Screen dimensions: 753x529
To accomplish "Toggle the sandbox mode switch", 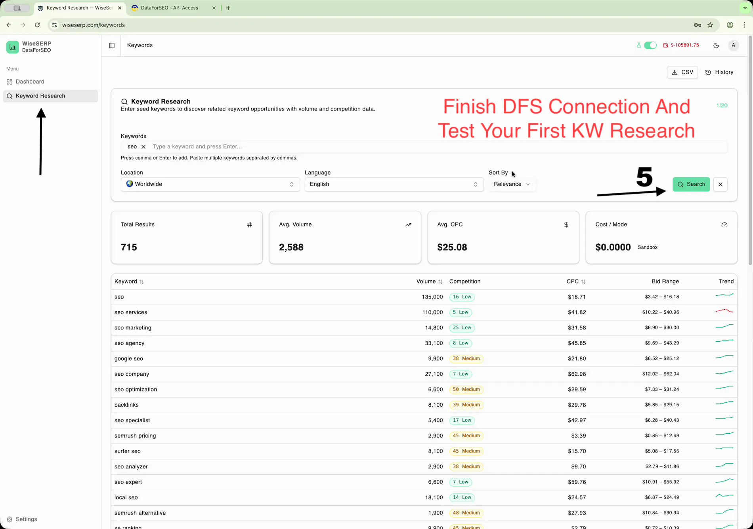I will pos(650,45).
